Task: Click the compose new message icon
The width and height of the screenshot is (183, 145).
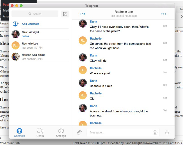Action: click(65, 14)
